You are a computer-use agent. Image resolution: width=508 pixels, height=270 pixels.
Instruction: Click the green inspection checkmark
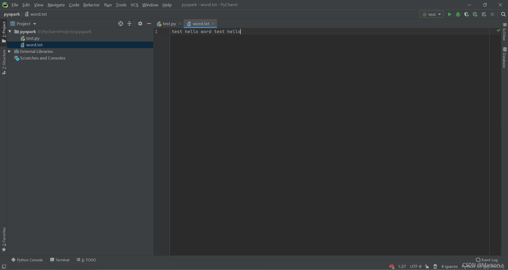[x=498, y=30]
